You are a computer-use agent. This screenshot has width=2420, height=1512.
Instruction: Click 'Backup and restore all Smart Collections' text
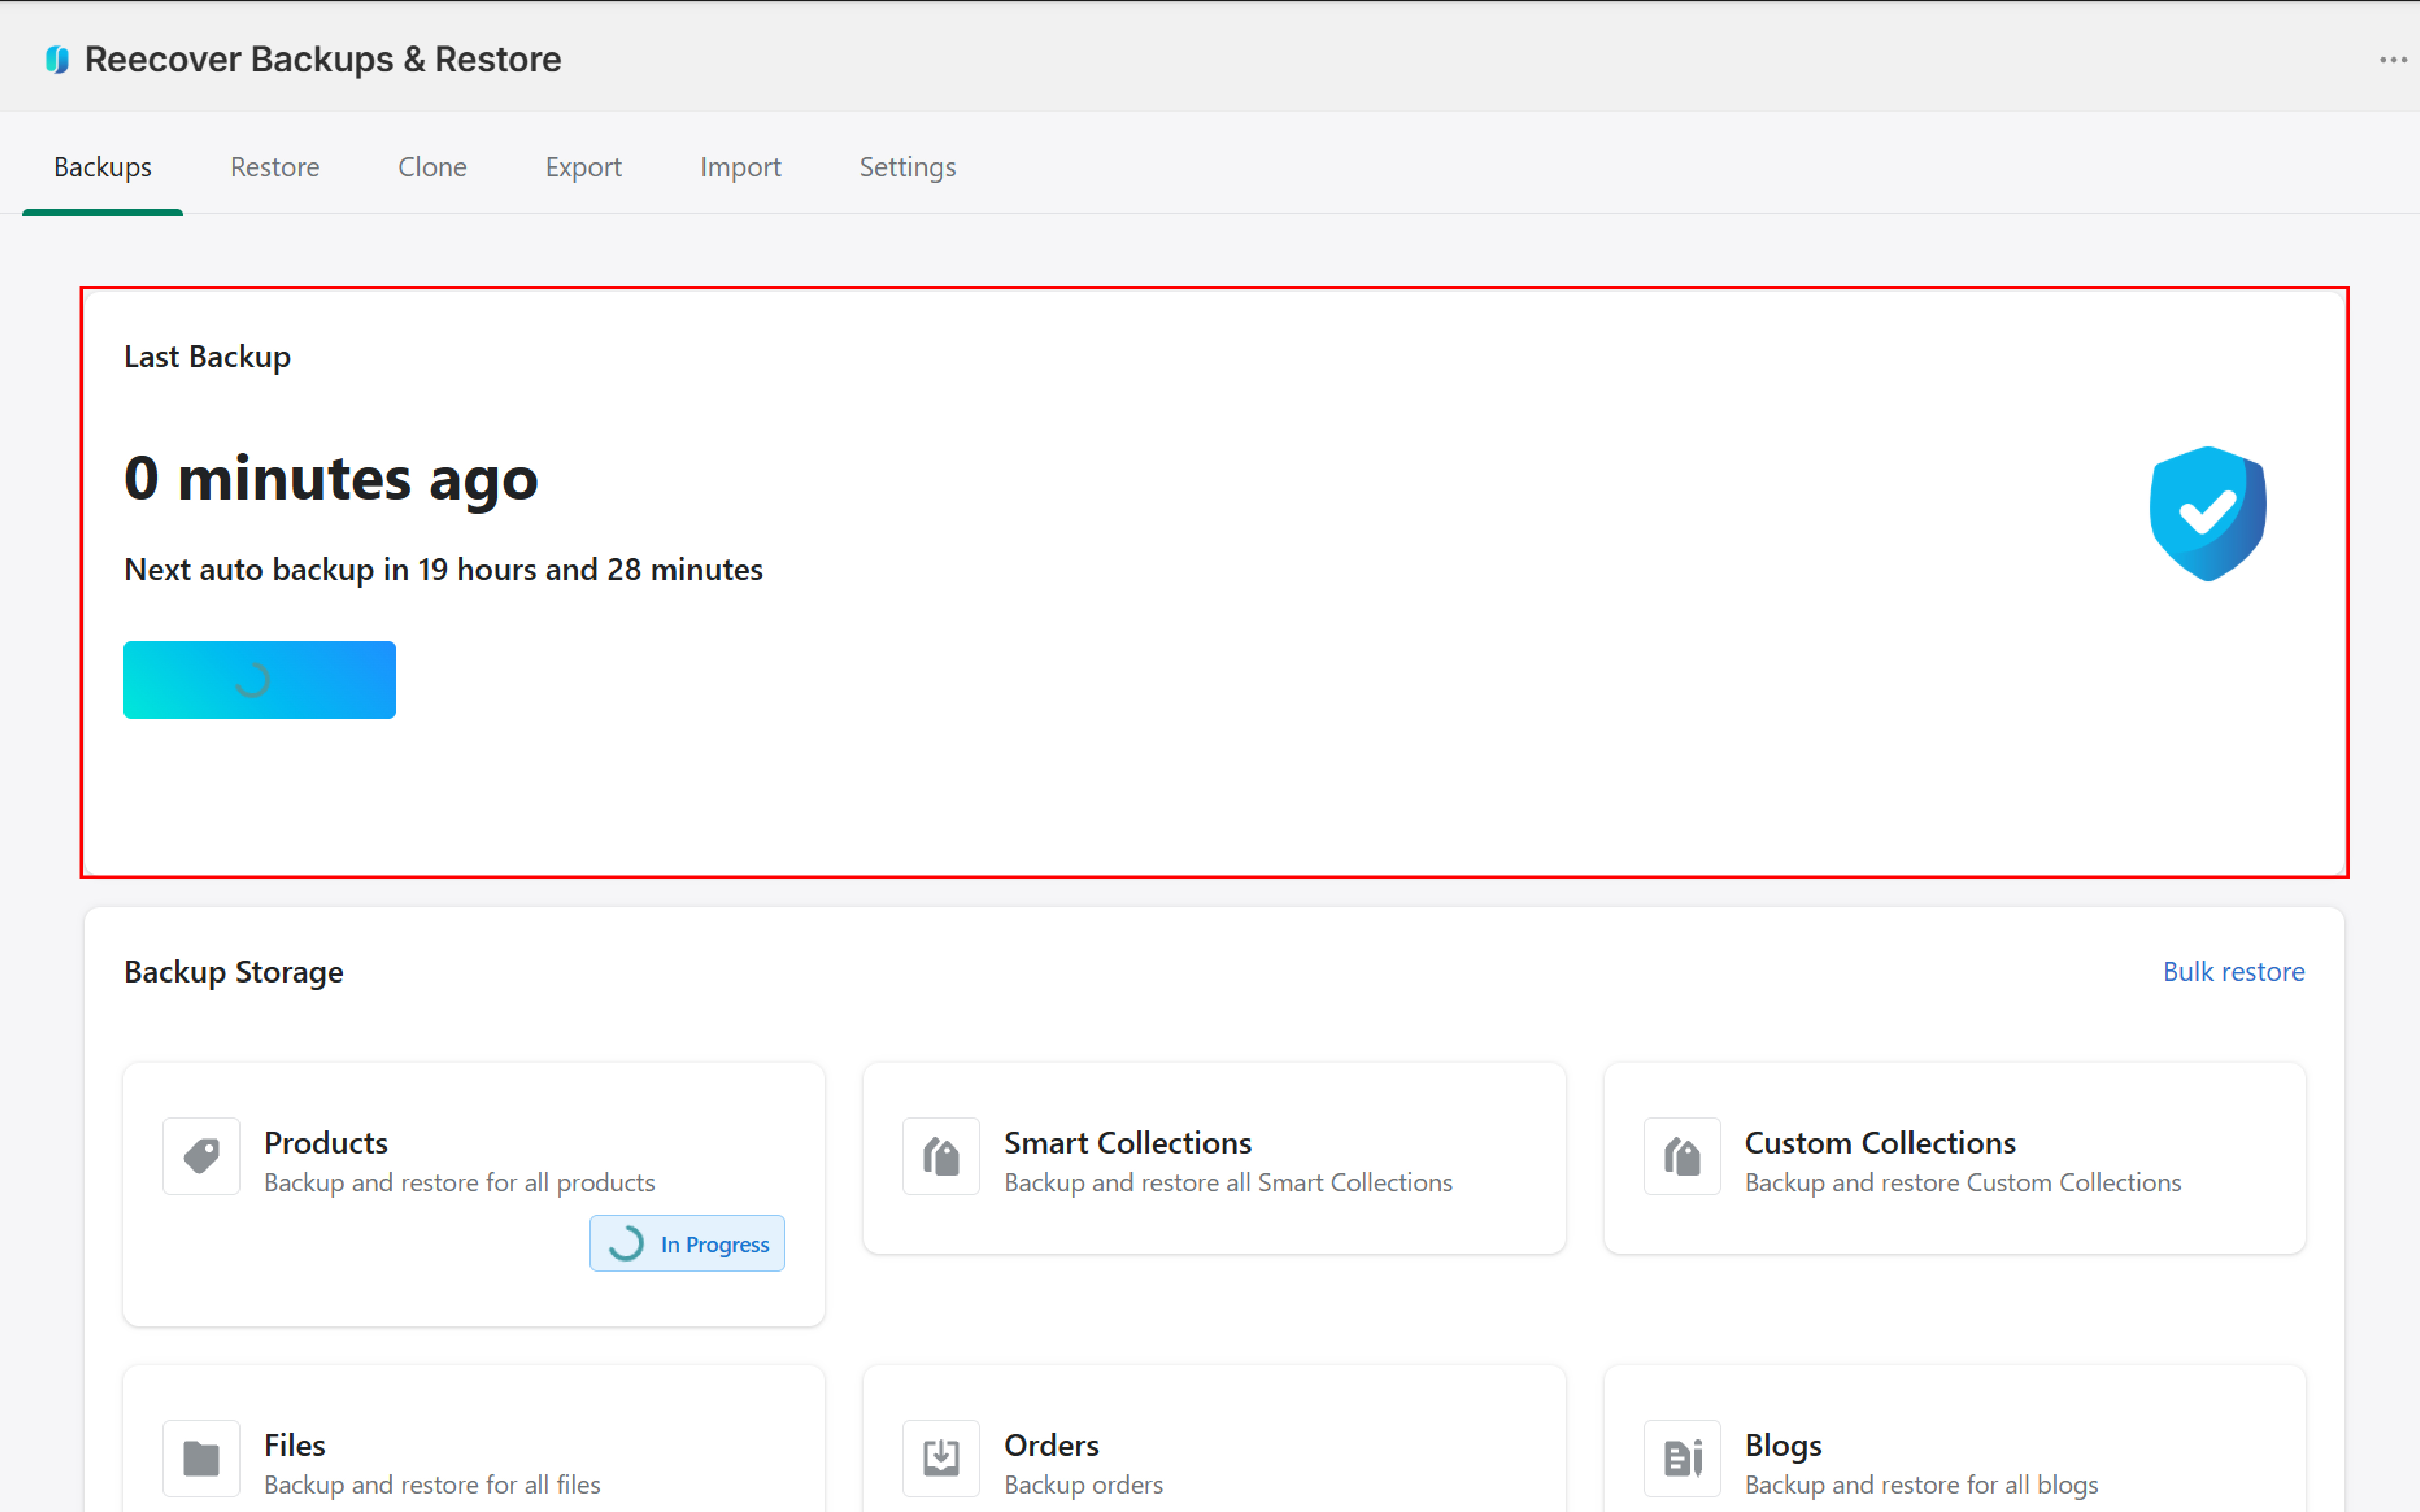(x=1228, y=1183)
